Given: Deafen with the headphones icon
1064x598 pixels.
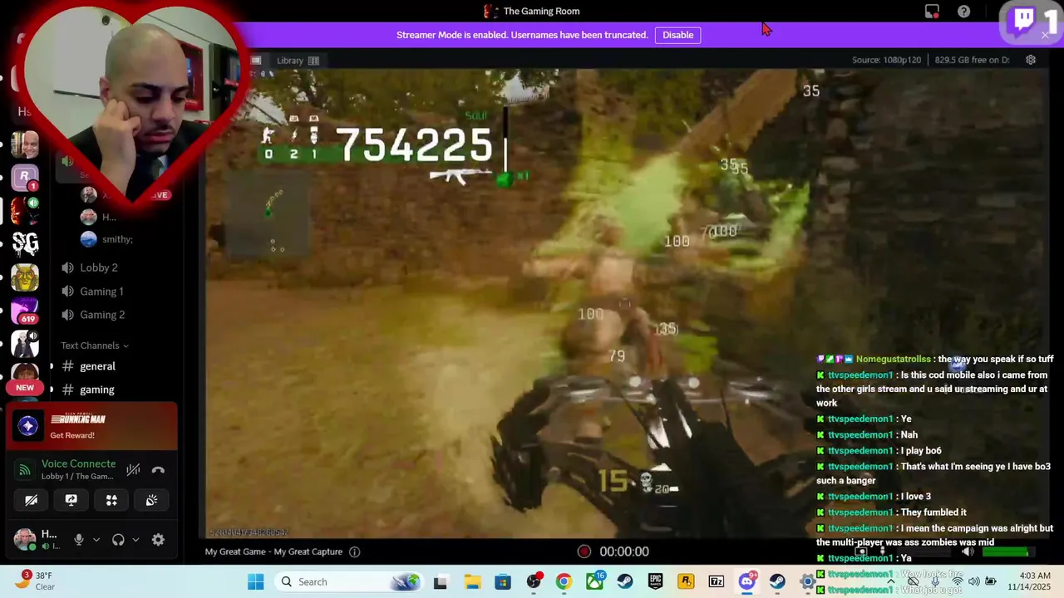Looking at the screenshot, I should coord(118,540).
